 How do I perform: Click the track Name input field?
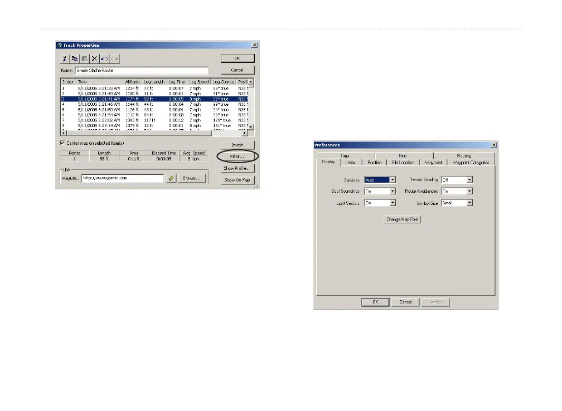tap(141, 71)
